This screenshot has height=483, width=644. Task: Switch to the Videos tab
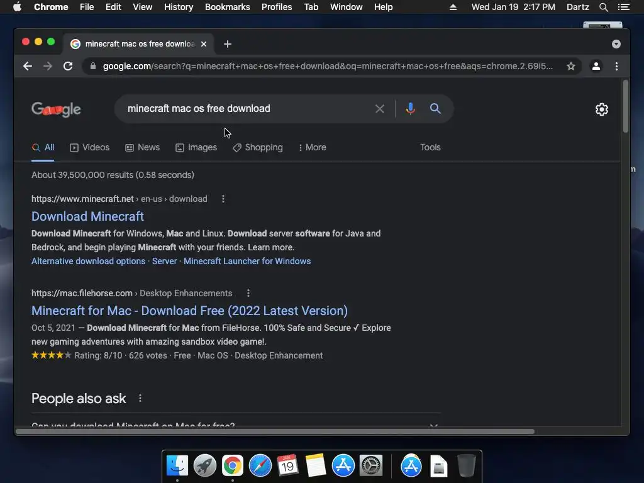pos(89,147)
